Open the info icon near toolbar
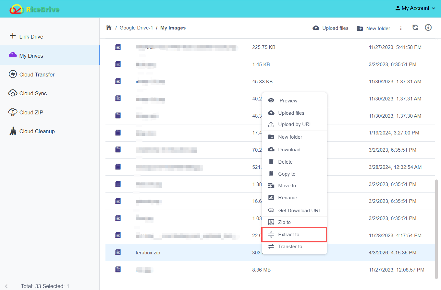441x290 pixels. coord(428,28)
